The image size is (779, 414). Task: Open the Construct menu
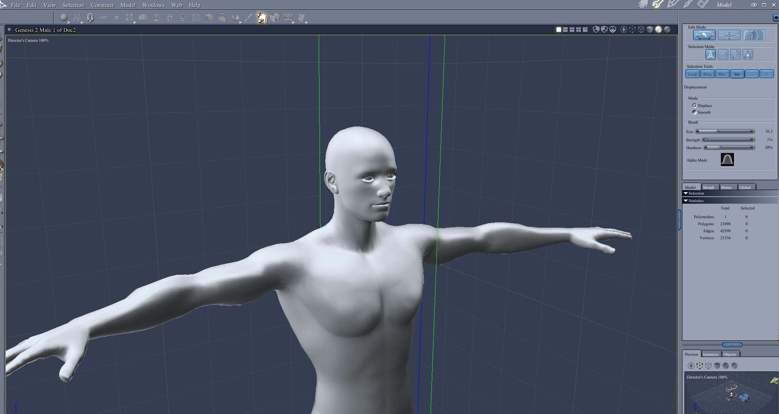point(102,5)
